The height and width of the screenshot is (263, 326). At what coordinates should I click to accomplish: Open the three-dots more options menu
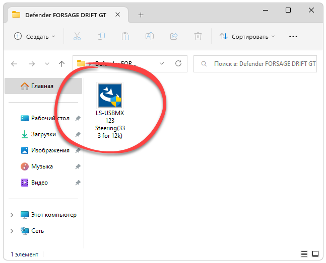click(293, 37)
